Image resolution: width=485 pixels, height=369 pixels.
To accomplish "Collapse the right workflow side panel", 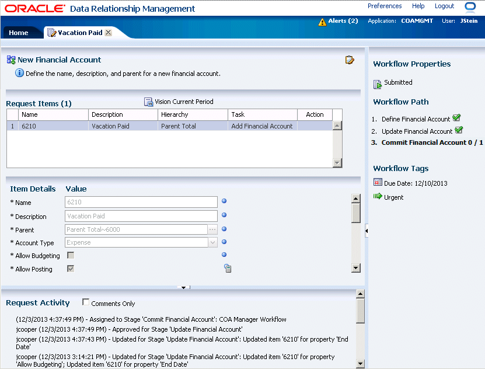I will [367, 231].
